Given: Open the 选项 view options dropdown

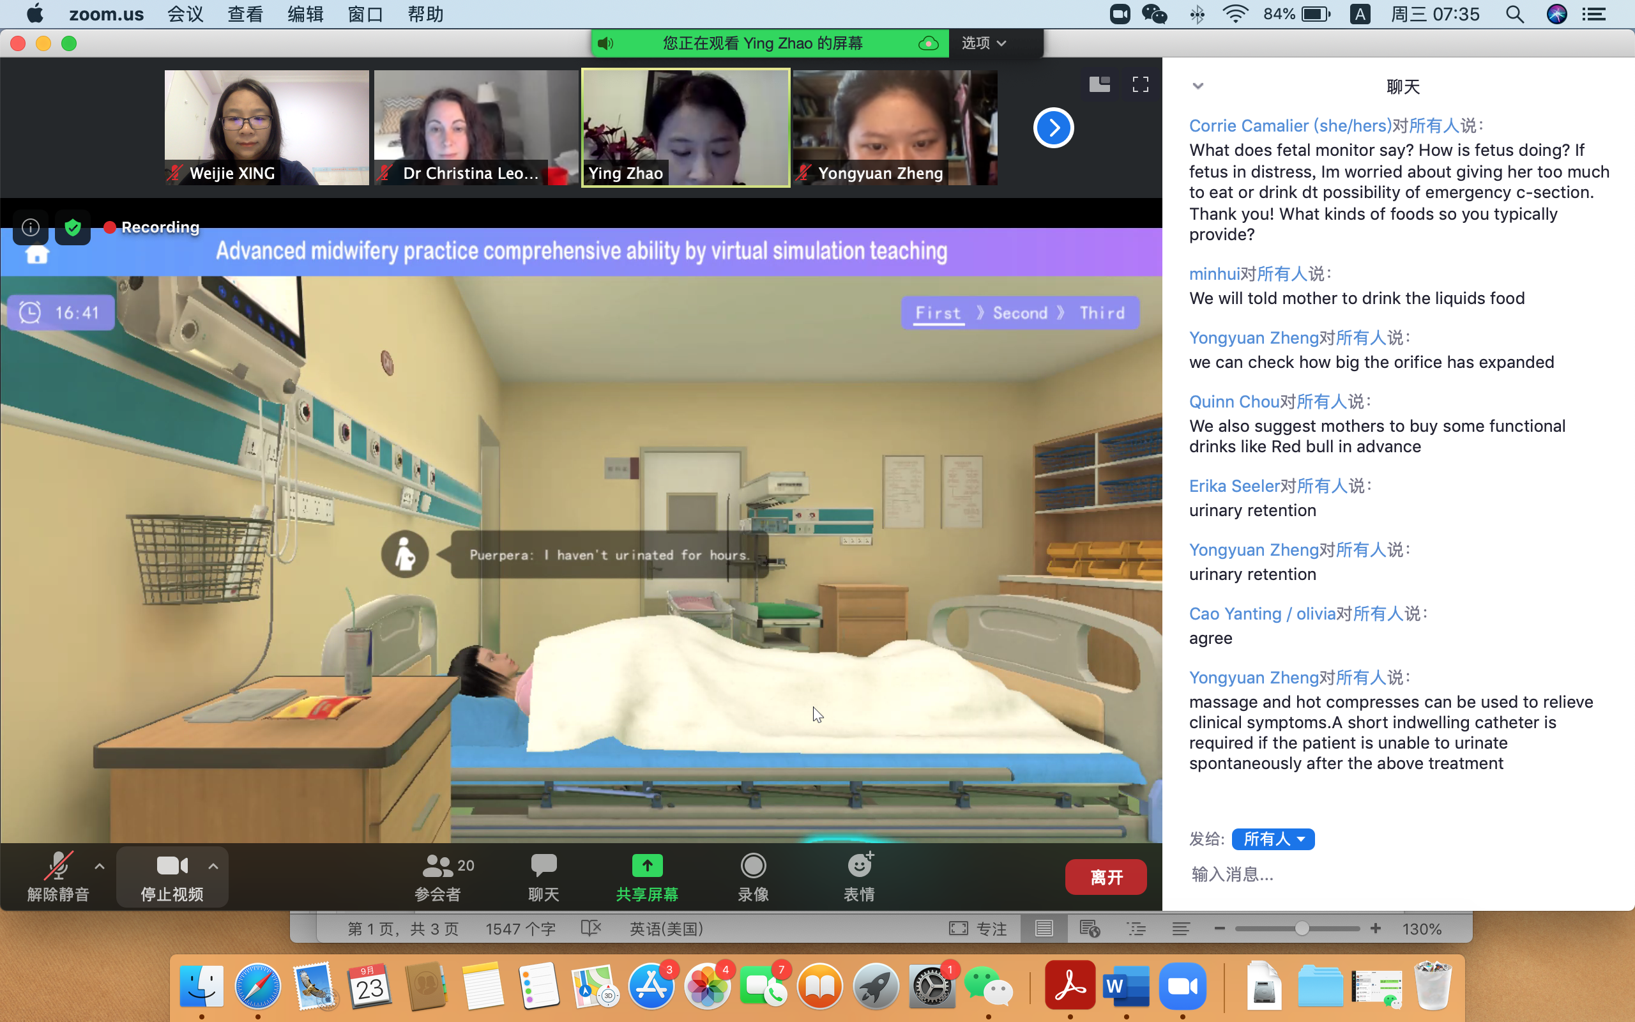Looking at the screenshot, I should [984, 43].
